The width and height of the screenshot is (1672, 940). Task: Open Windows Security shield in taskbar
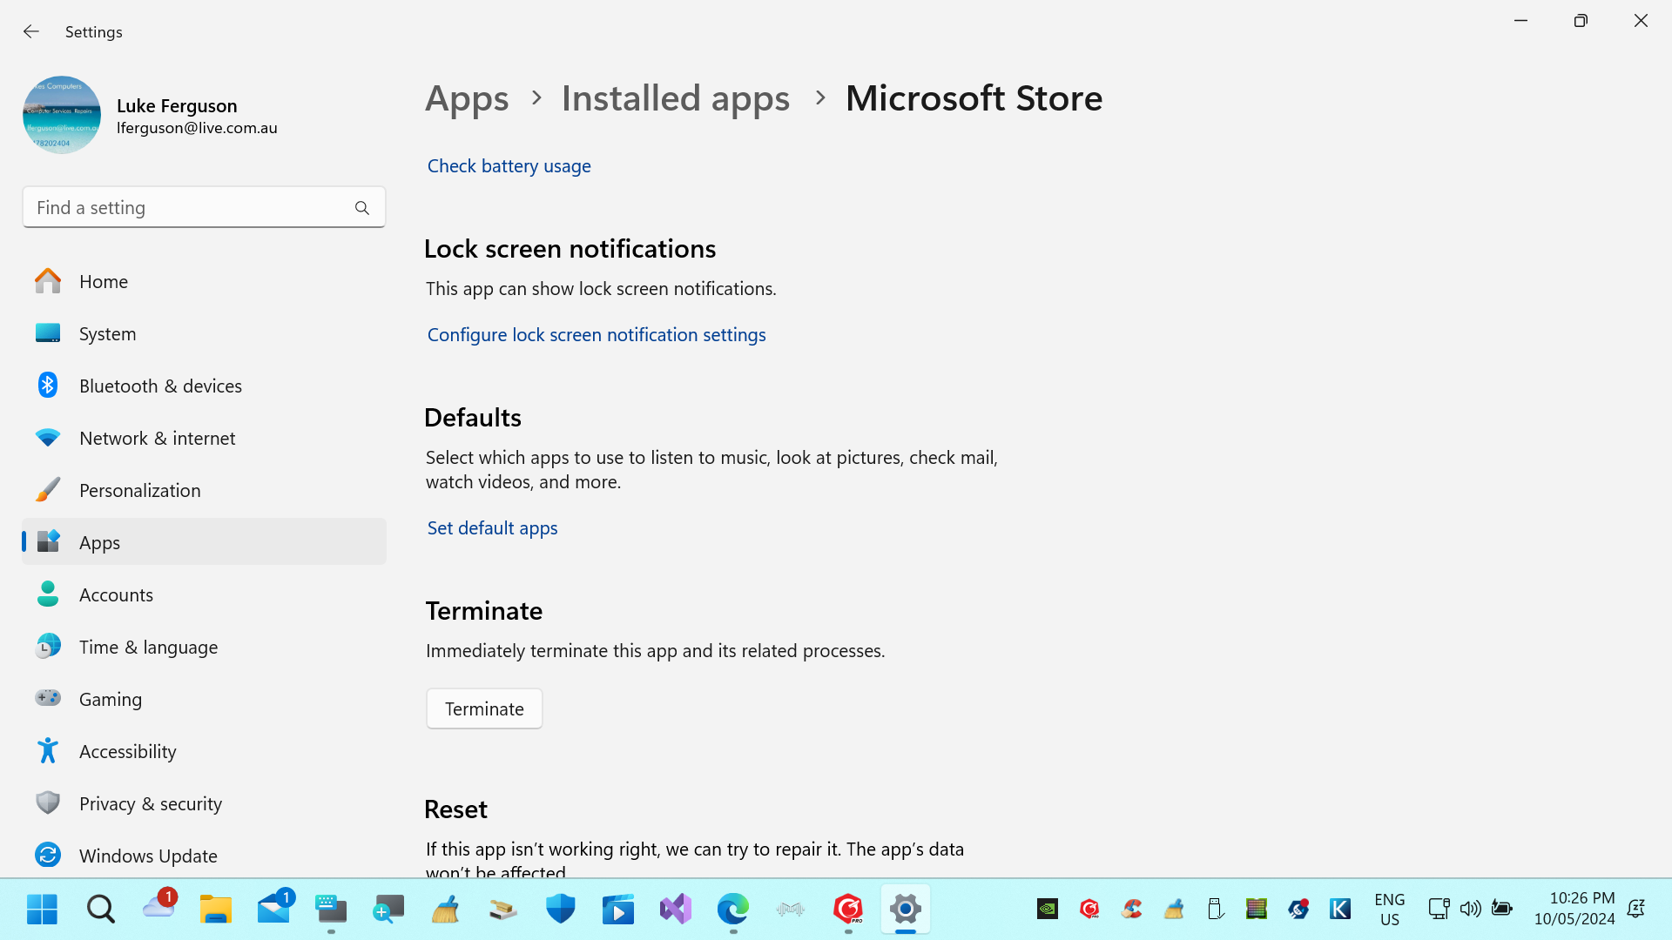point(561,910)
